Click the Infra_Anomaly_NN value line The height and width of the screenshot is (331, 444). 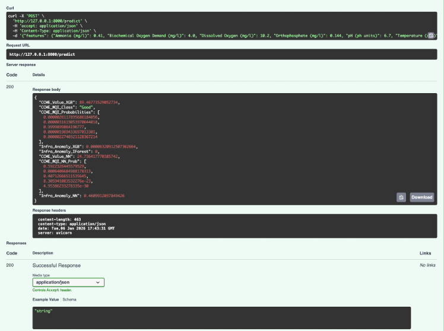click(81, 196)
